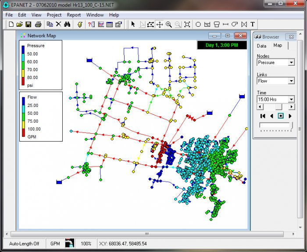The width and height of the screenshot is (307, 252).
Task: Select the Pan map tool
Action: pos(160,25)
